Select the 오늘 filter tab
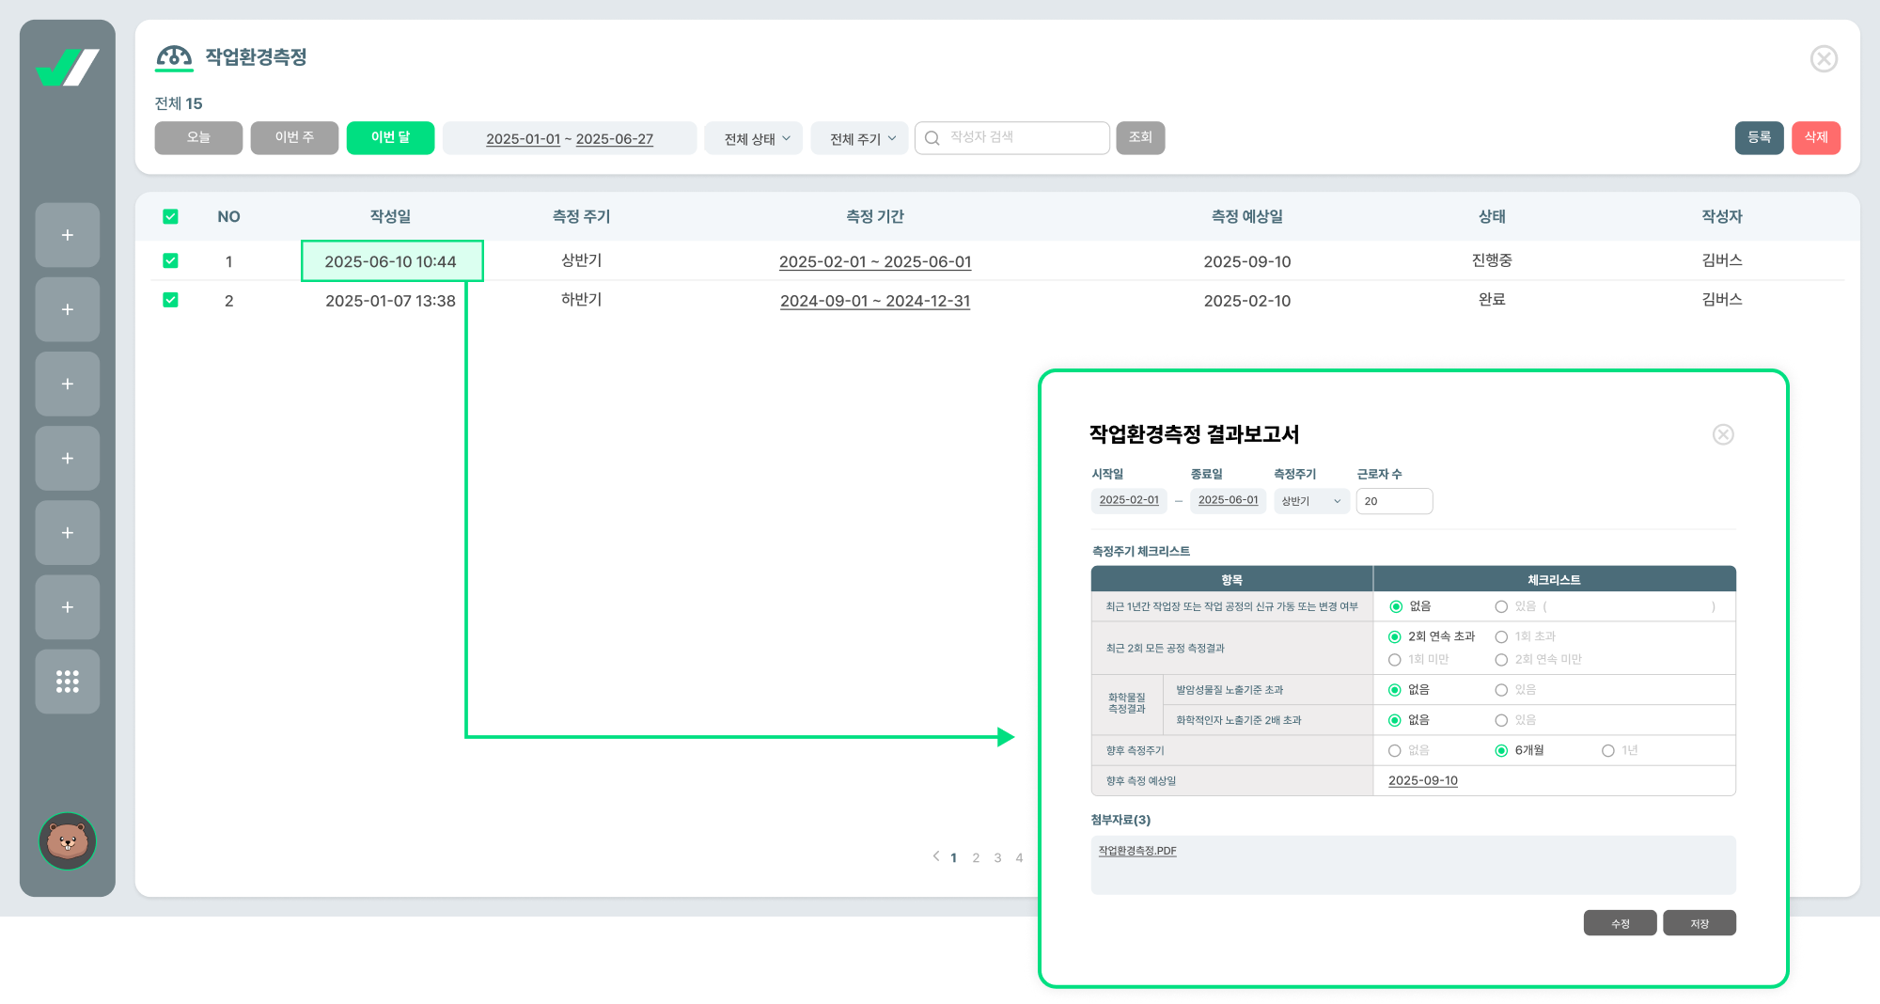 click(198, 138)
